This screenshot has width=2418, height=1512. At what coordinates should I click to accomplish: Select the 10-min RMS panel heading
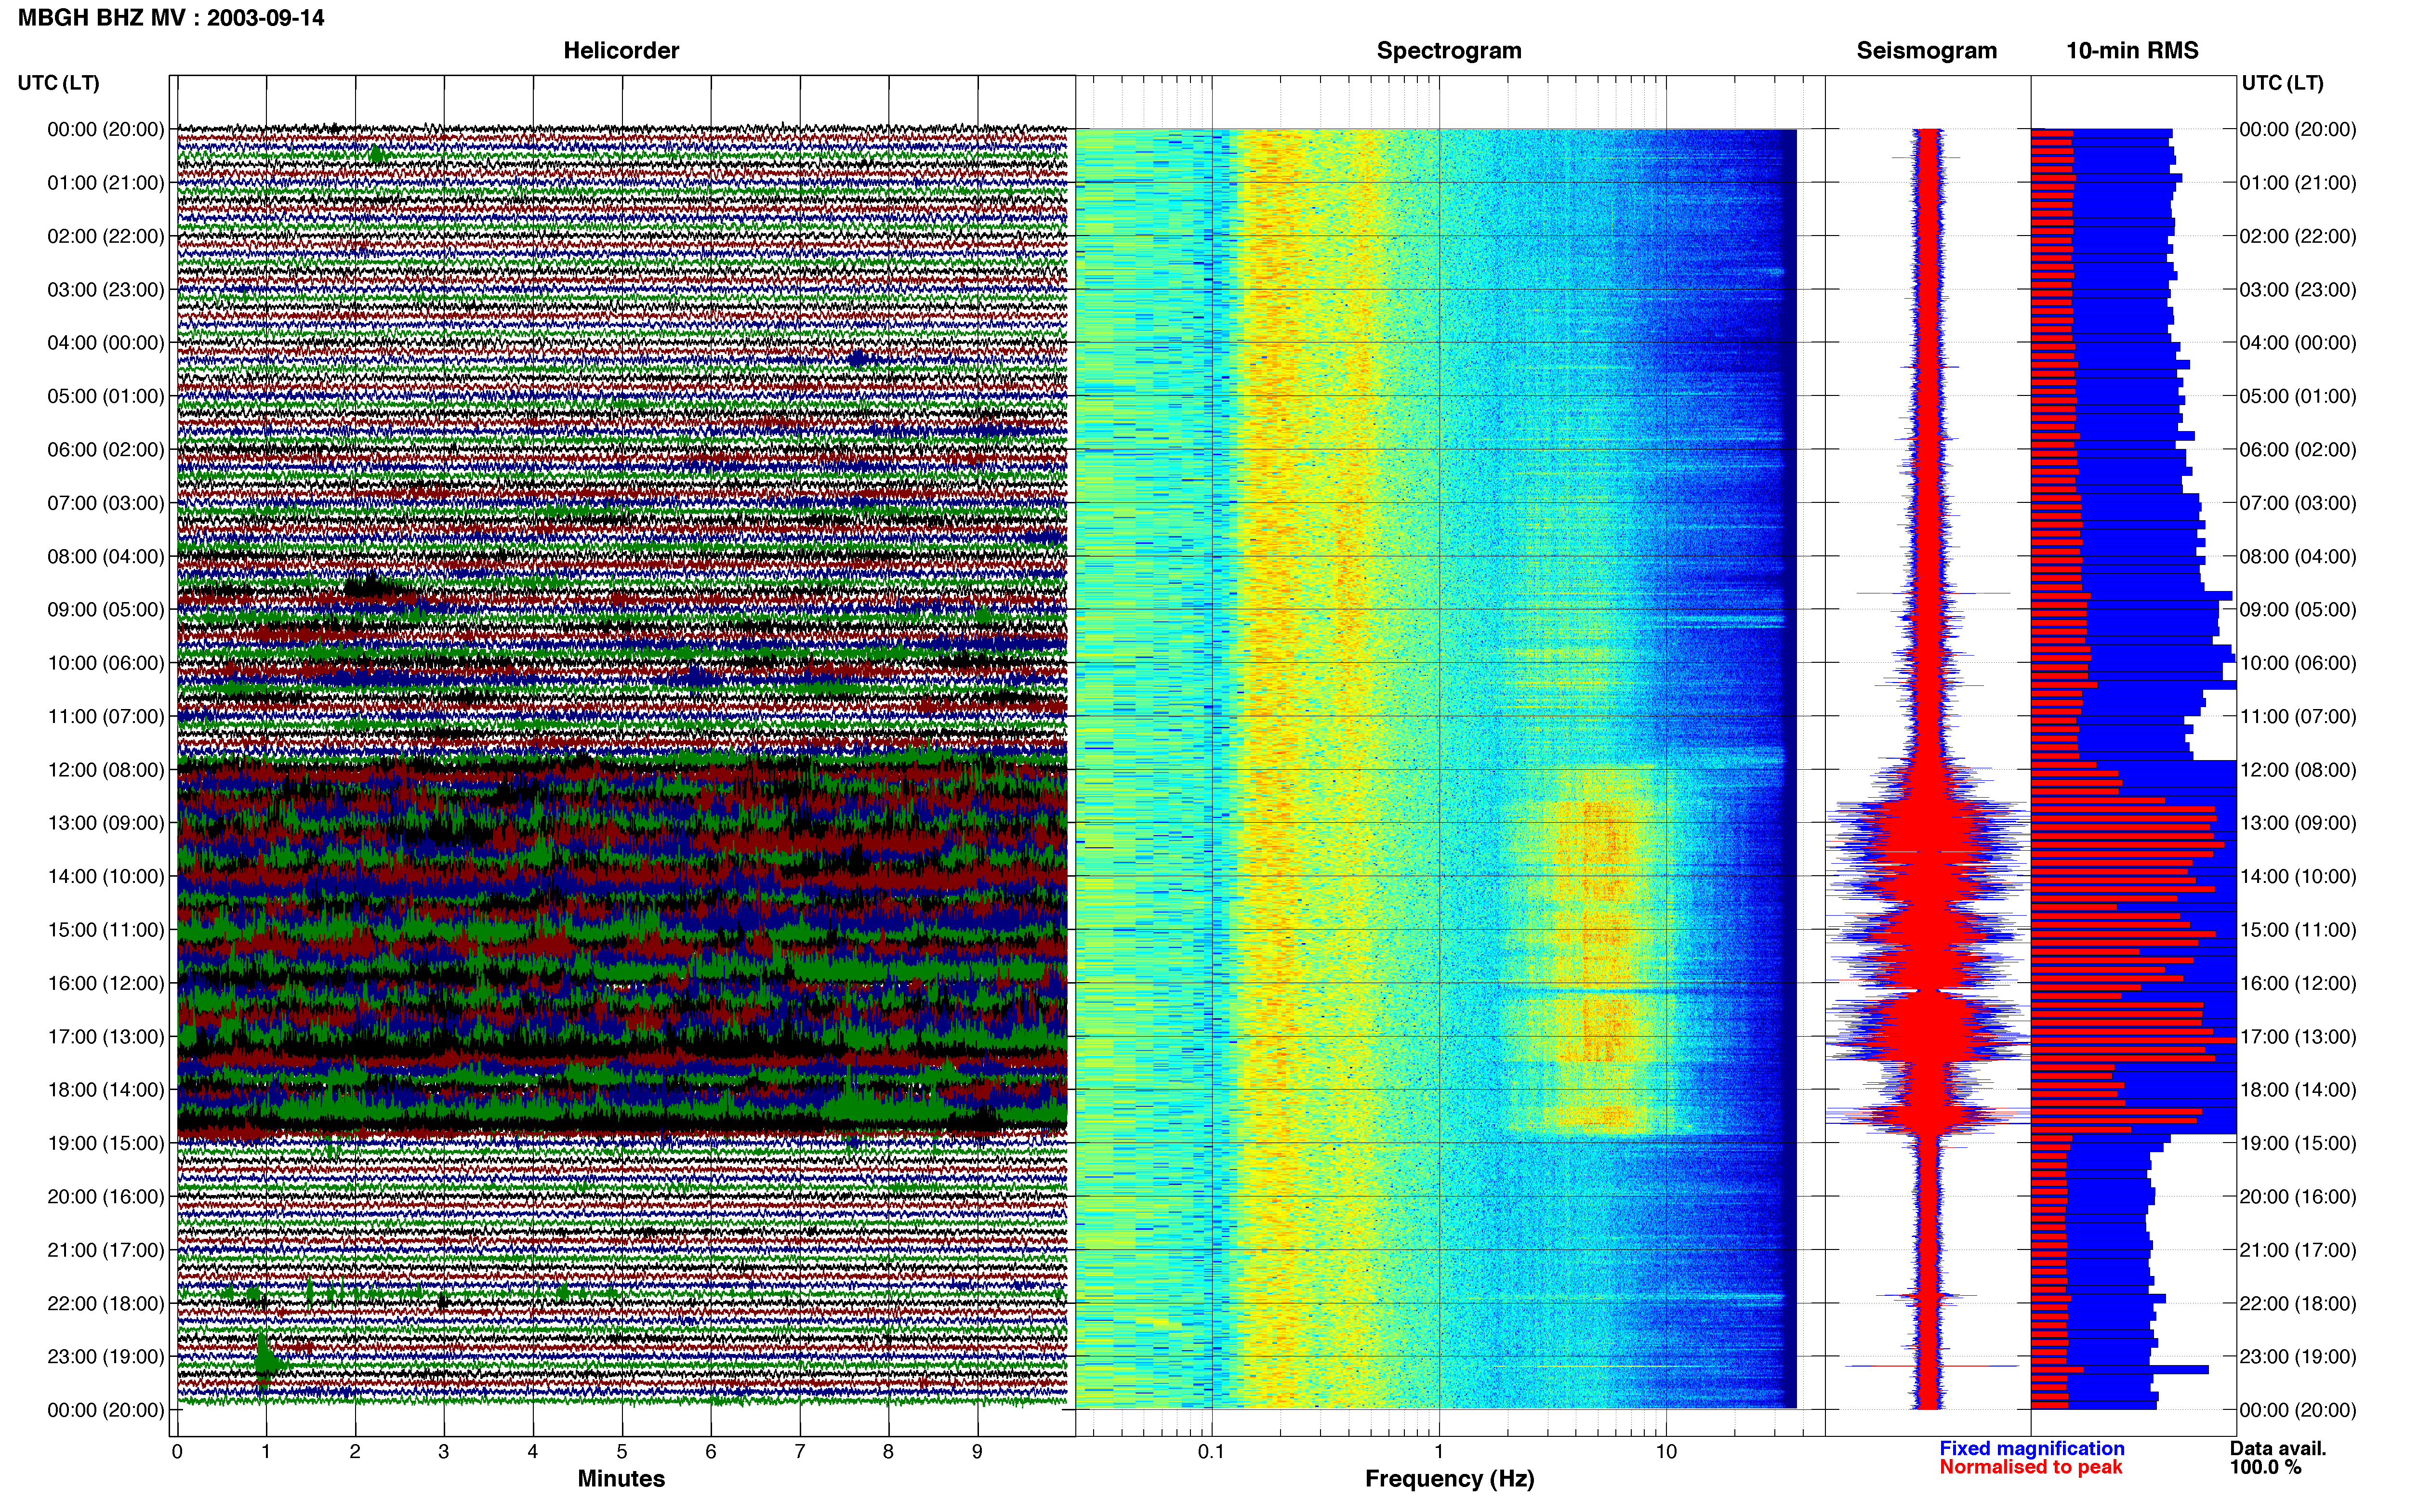click(2132, 51)
